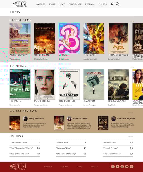Follow the Site Map link in the footer
The height and width of the screenshot is (172, 143).
(65, 167)
